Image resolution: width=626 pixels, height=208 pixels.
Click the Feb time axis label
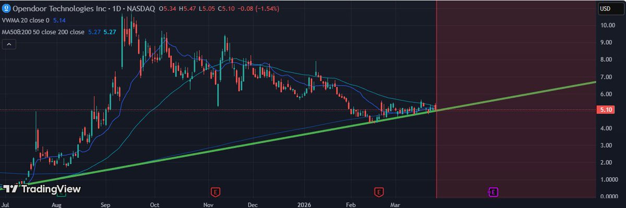point(352,205)
